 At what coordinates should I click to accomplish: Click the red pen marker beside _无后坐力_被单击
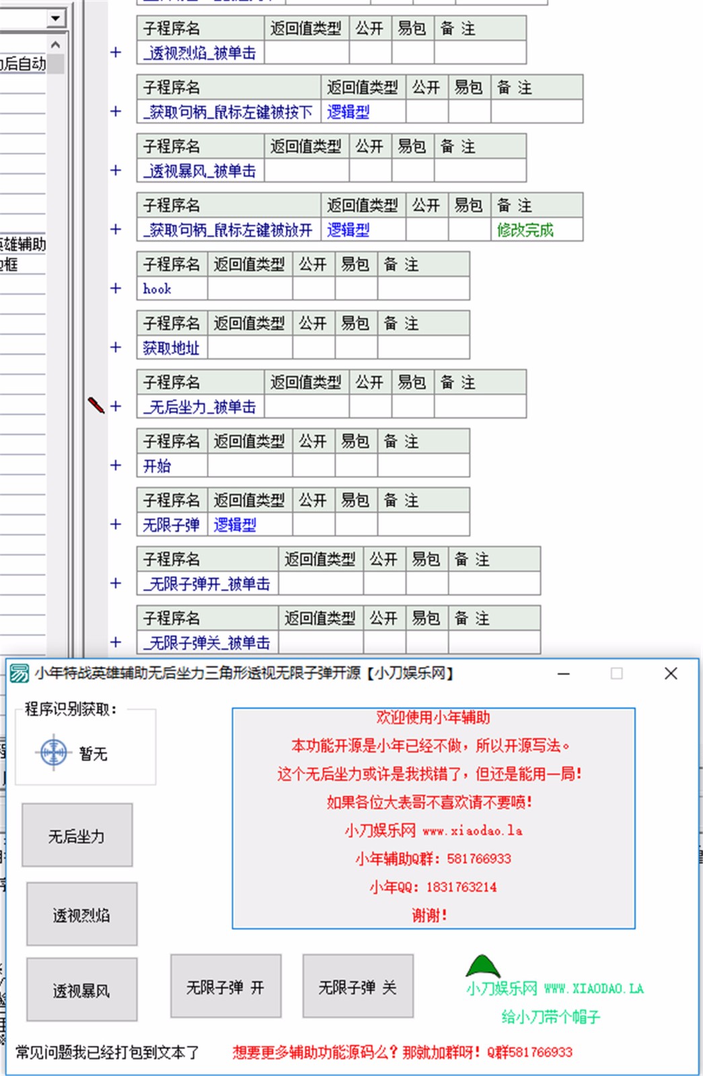click(96, 405)
